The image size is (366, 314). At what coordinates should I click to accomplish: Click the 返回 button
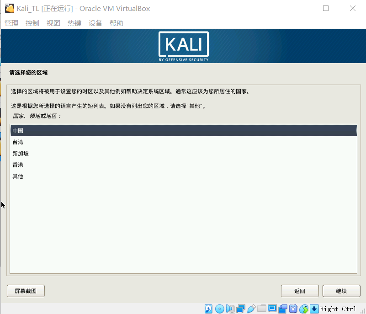(x=300, y=291)
